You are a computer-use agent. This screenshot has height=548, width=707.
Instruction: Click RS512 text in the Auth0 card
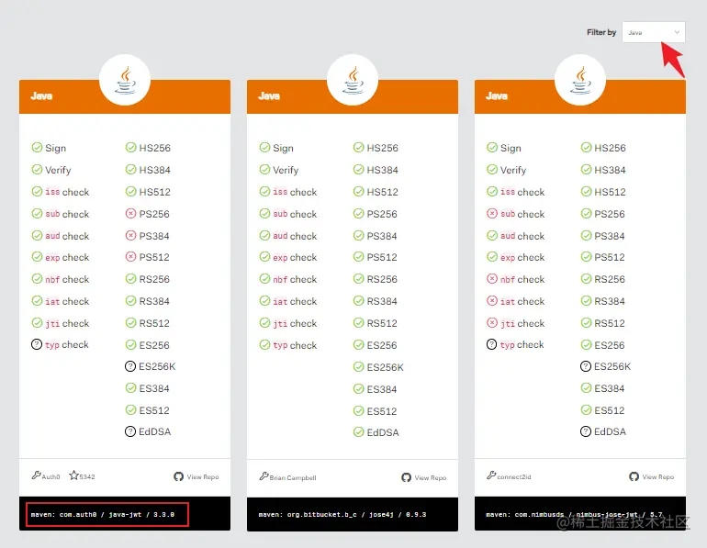coord(154,323)
